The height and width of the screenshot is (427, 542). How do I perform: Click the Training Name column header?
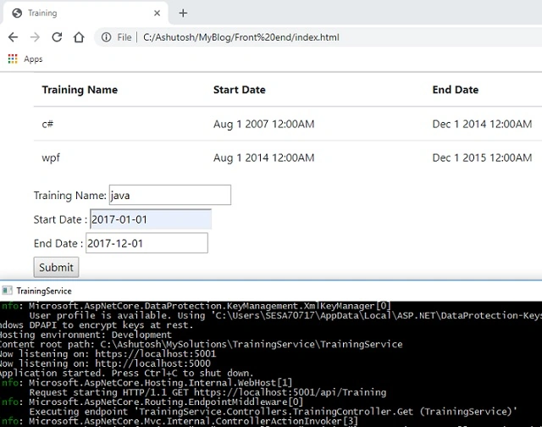(x=80, y=90)
